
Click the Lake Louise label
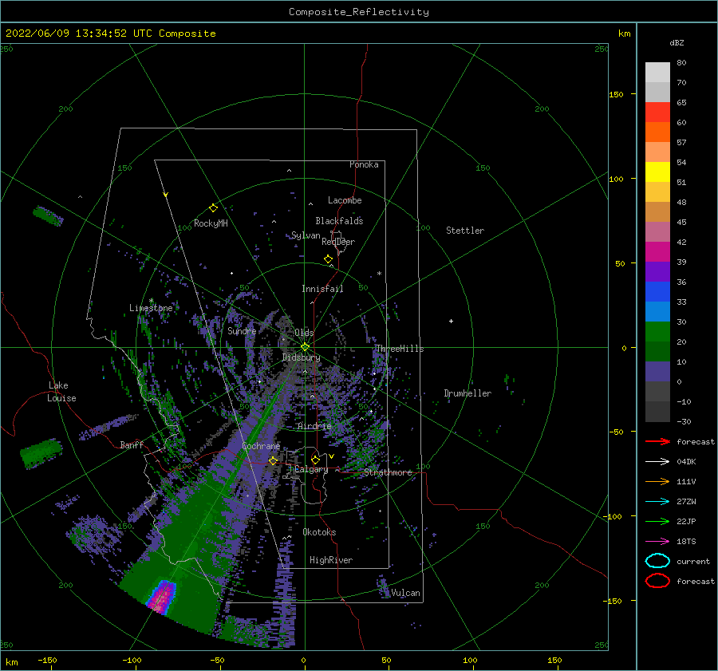(61, 392)
